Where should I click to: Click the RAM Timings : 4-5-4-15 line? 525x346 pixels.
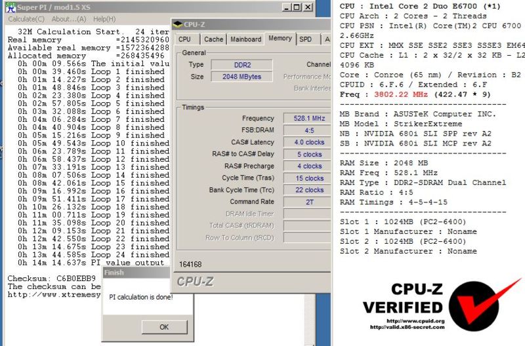393,202
